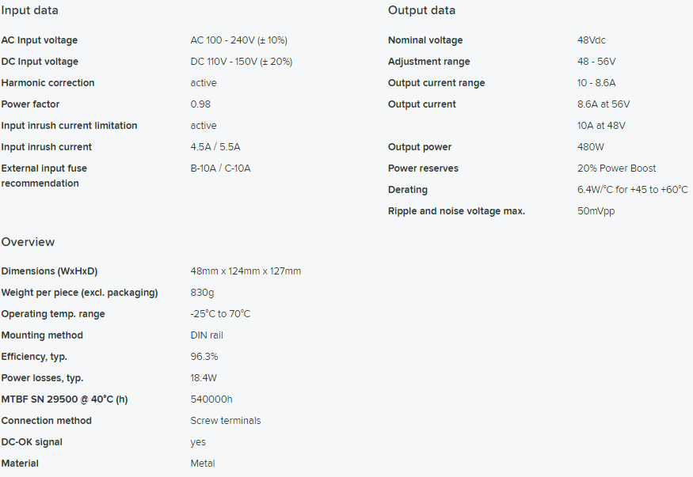Click the B-10A / C-10A fuse value
The width and height of the screenshot is (693, 477).
point(220,168)
